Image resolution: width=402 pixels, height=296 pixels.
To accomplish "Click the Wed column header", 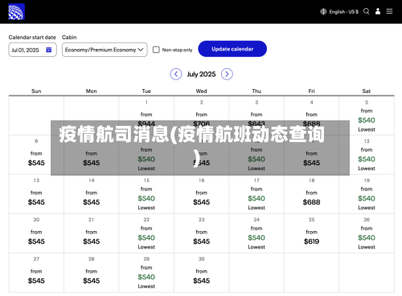I will pyautogui.click(x=201, y=91).
